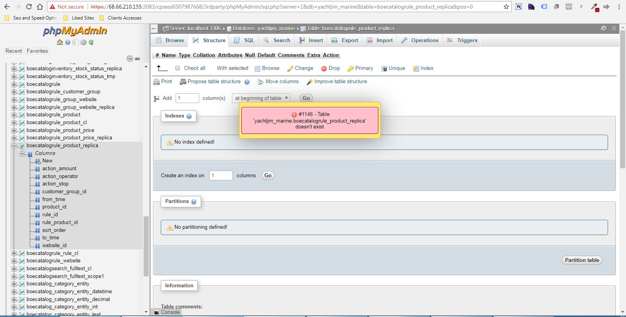Collapse the Columns node in tree
Image resolution: width=626 pixels, height=317 pixels.
point(22,153)
